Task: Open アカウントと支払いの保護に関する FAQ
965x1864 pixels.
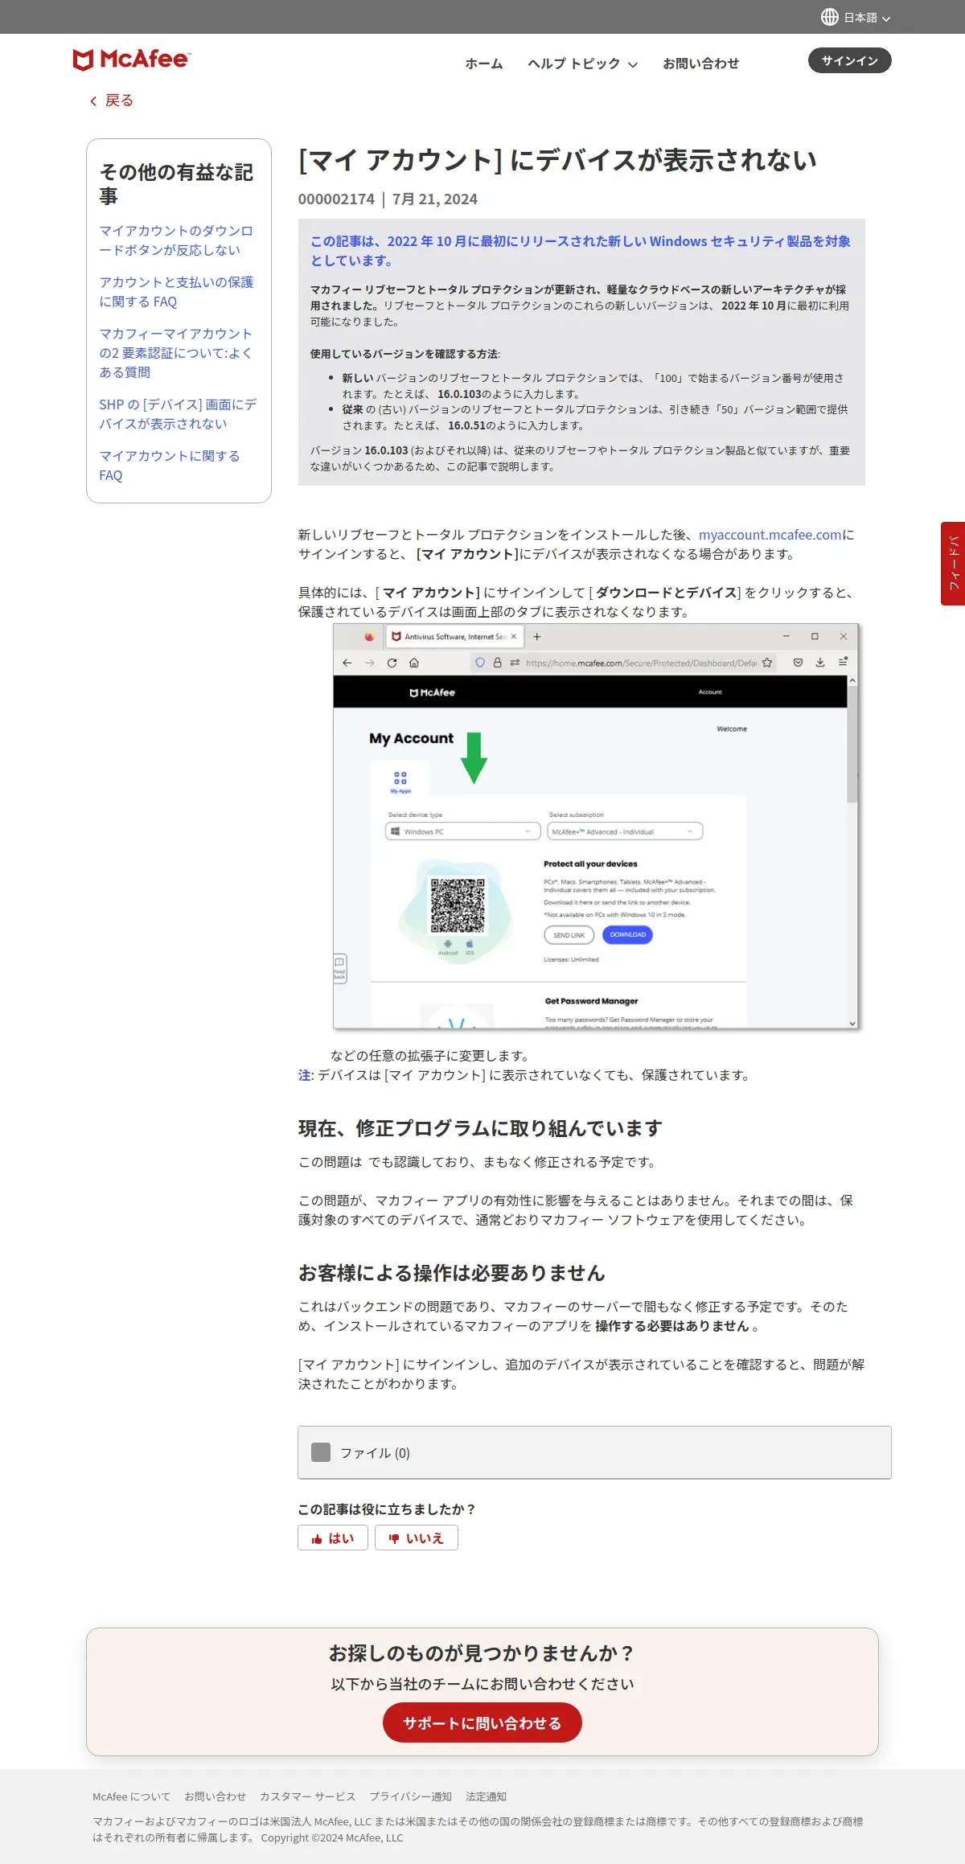Action: click(176, 292)
